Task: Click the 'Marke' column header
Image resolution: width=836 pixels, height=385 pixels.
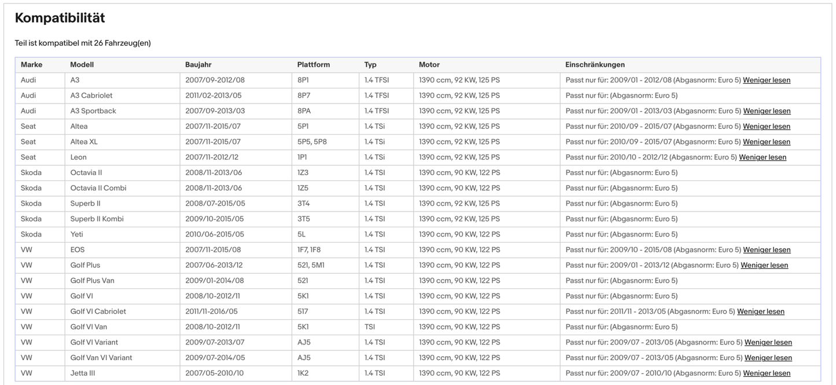Action: pos(32,65)
